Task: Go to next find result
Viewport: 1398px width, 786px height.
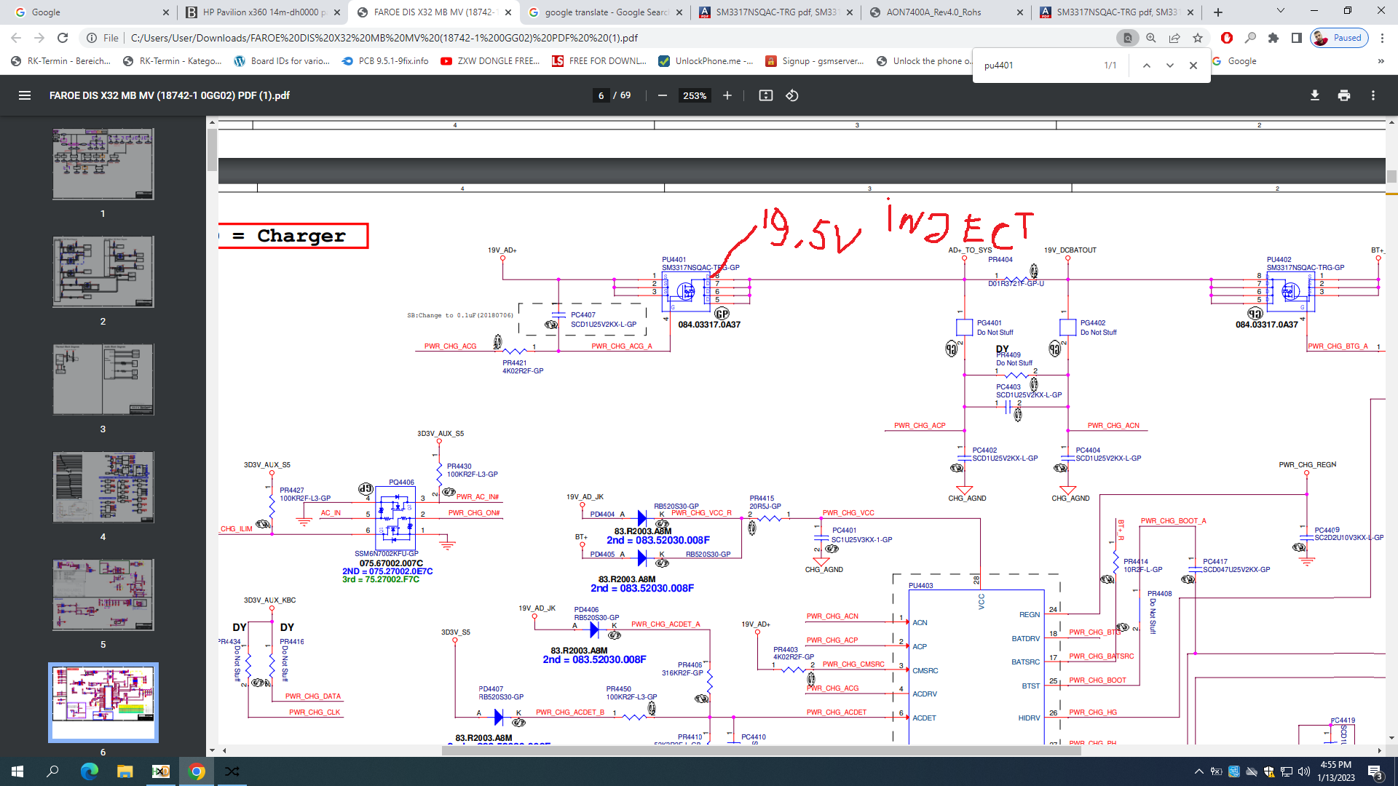Action: 1169,65
